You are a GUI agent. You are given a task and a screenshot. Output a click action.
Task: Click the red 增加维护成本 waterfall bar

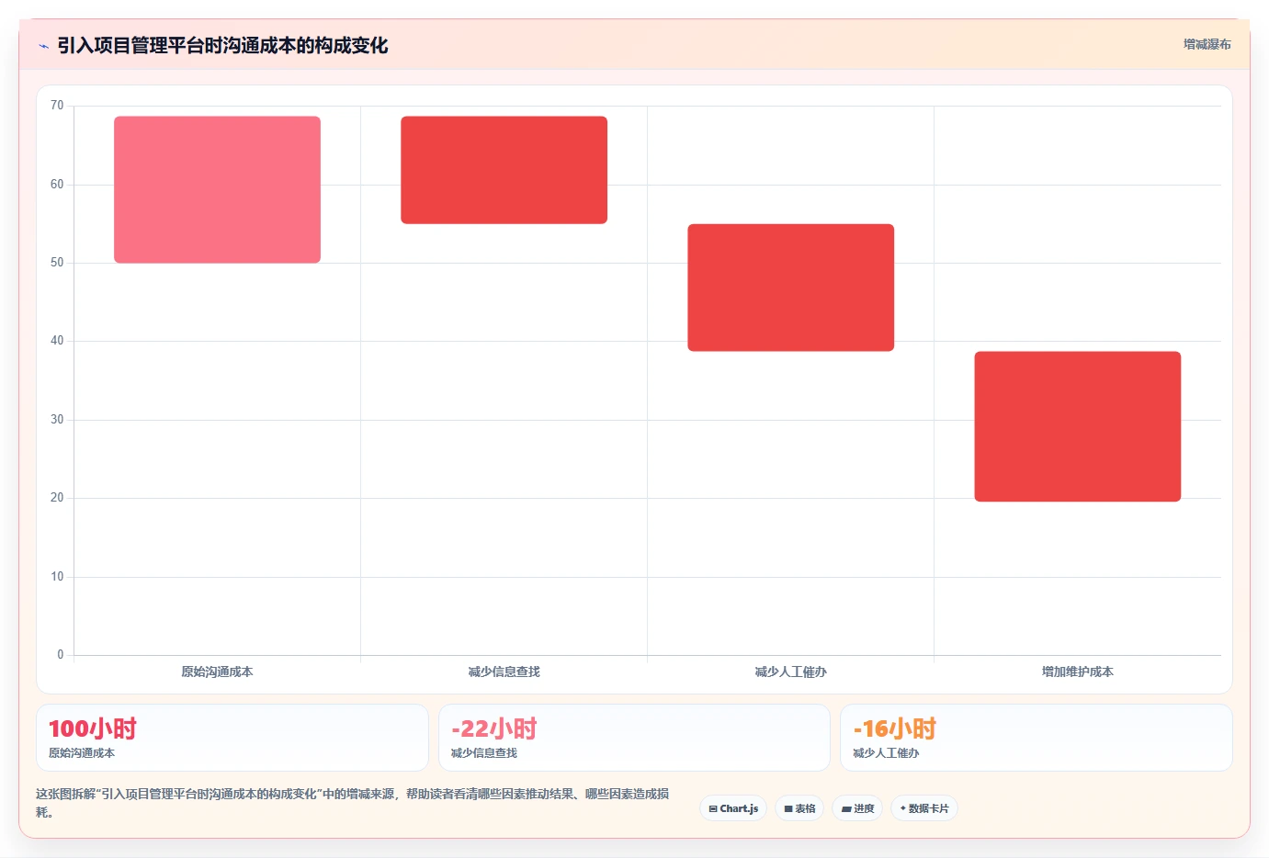(x=1077, y=426)
